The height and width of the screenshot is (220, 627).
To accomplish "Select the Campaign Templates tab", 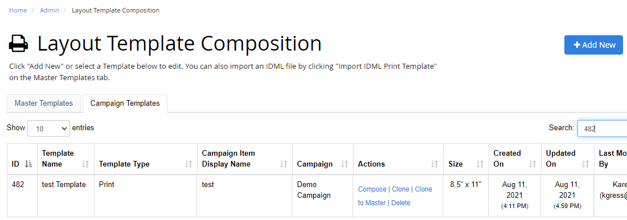I will pos(125,103).
